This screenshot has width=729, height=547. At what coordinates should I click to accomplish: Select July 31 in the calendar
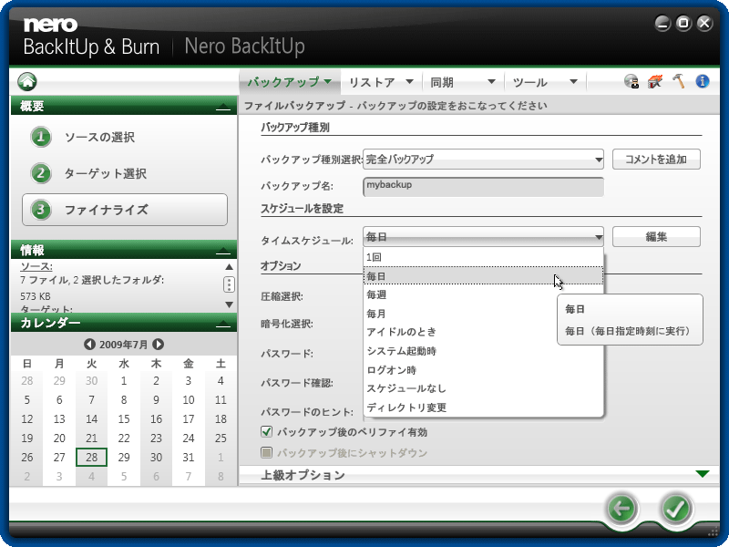(189, 458)
